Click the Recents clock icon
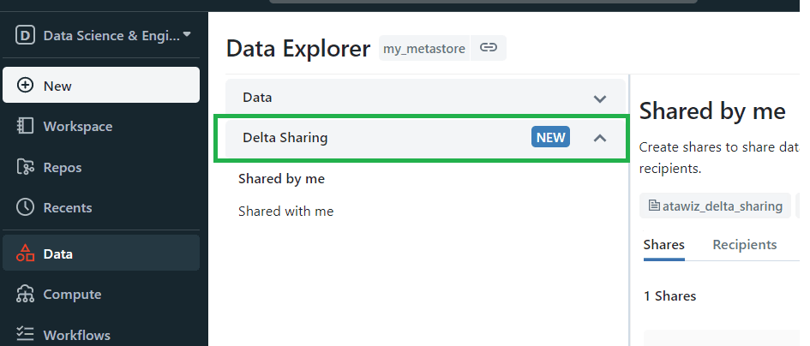Screen dimensions: 810x346 pyautogui.click(x=25, y=207)
